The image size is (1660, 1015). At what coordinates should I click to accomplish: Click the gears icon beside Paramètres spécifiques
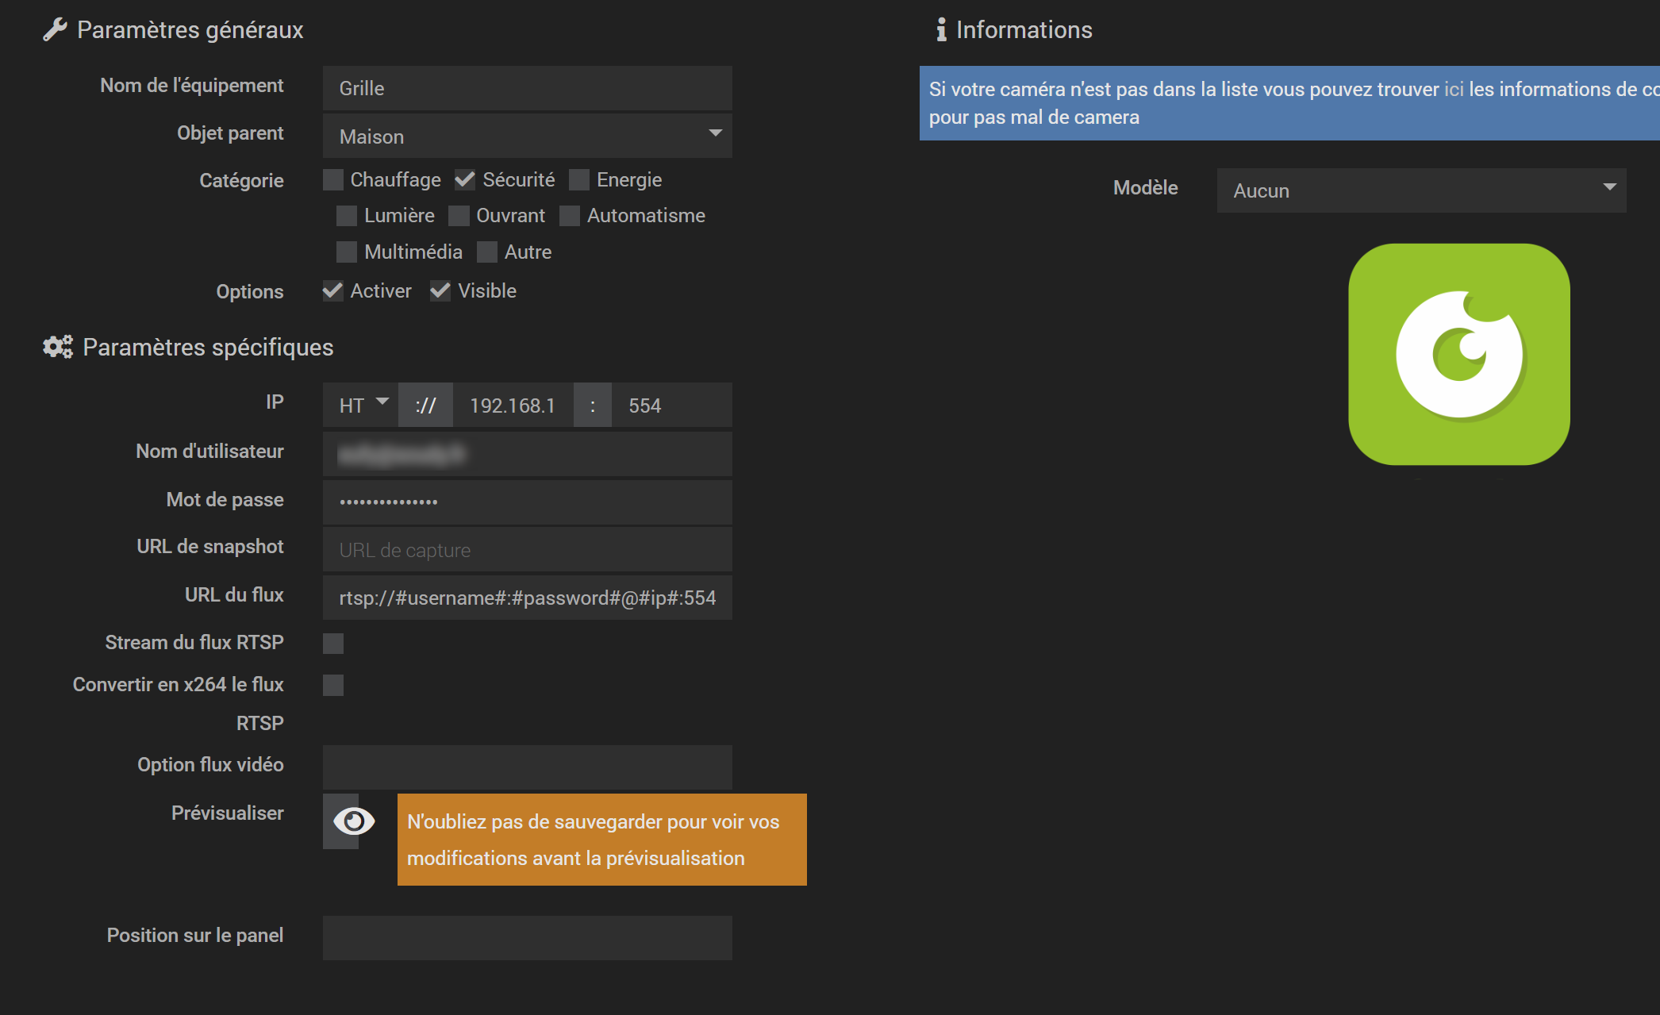58,347
